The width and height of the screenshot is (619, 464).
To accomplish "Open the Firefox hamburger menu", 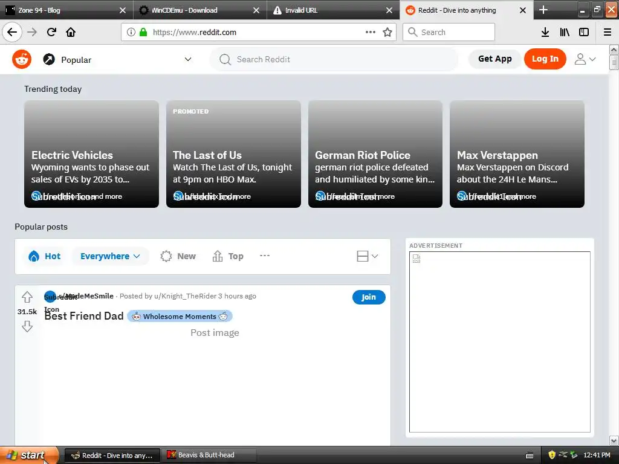I will [x=608, y=32].
